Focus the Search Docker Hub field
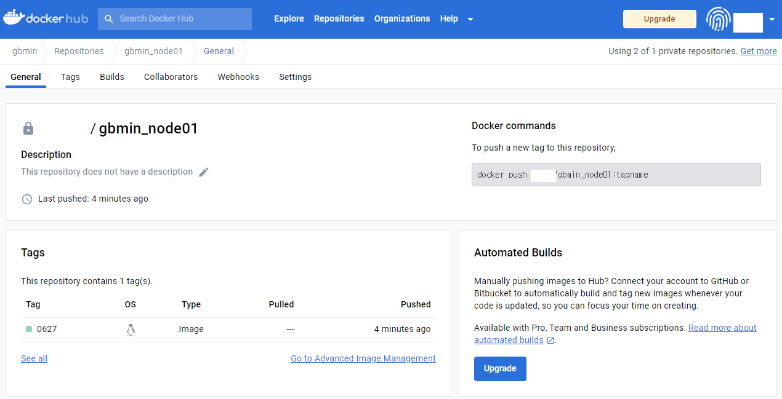This screenshot has width=782, height=399. click(x=175, y=19)
